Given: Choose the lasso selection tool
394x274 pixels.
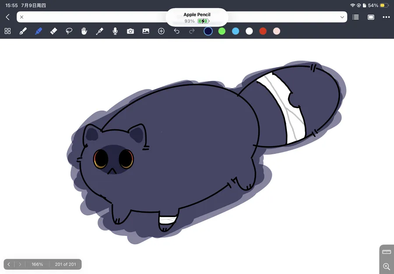Looking at the screenshot, I should coord(69,31).
